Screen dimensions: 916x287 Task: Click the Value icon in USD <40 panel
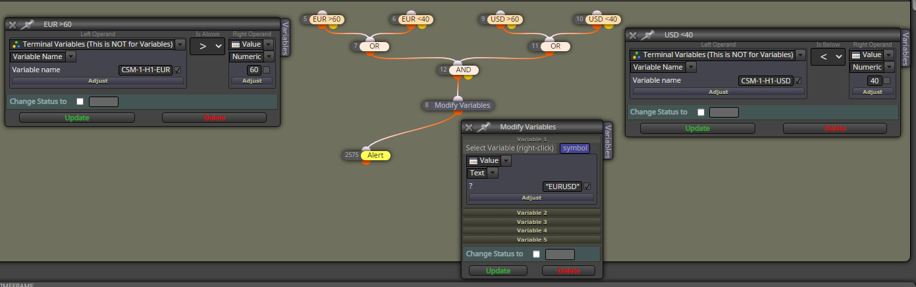pyautogui.click(x=855, y=55)
